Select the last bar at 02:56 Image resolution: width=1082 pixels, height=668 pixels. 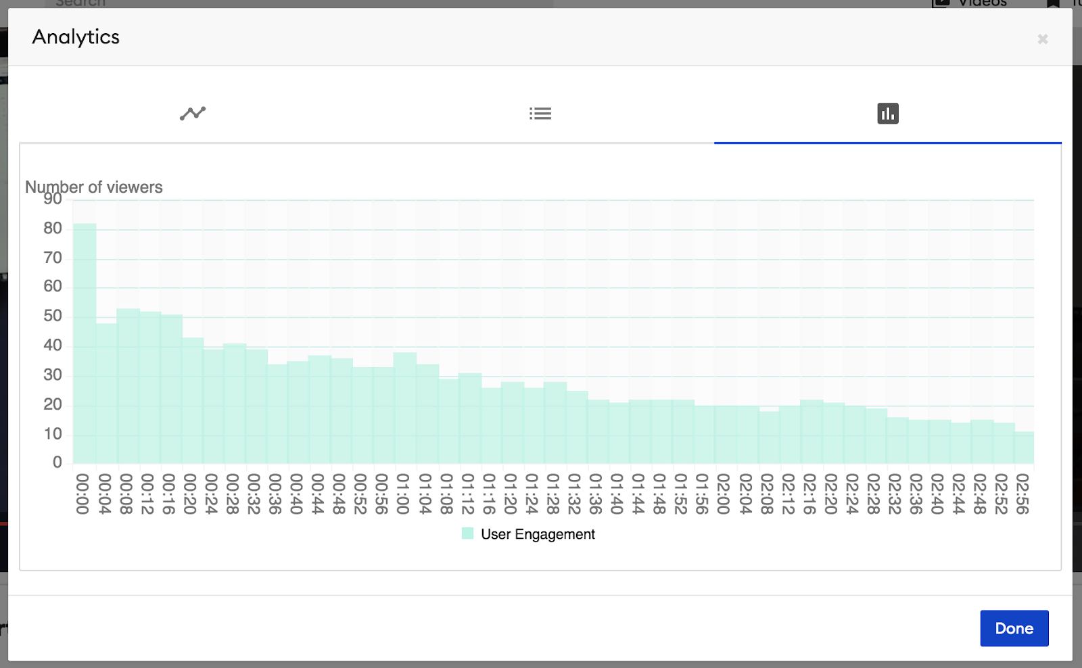[1024, 448]
